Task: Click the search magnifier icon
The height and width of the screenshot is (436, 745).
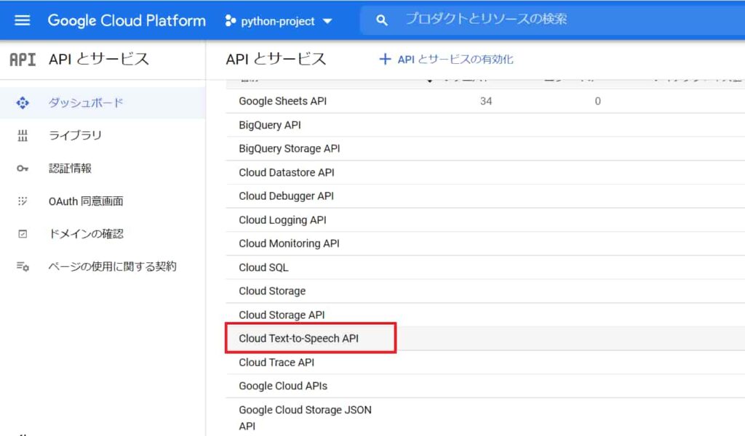Action: click(382, 20)
